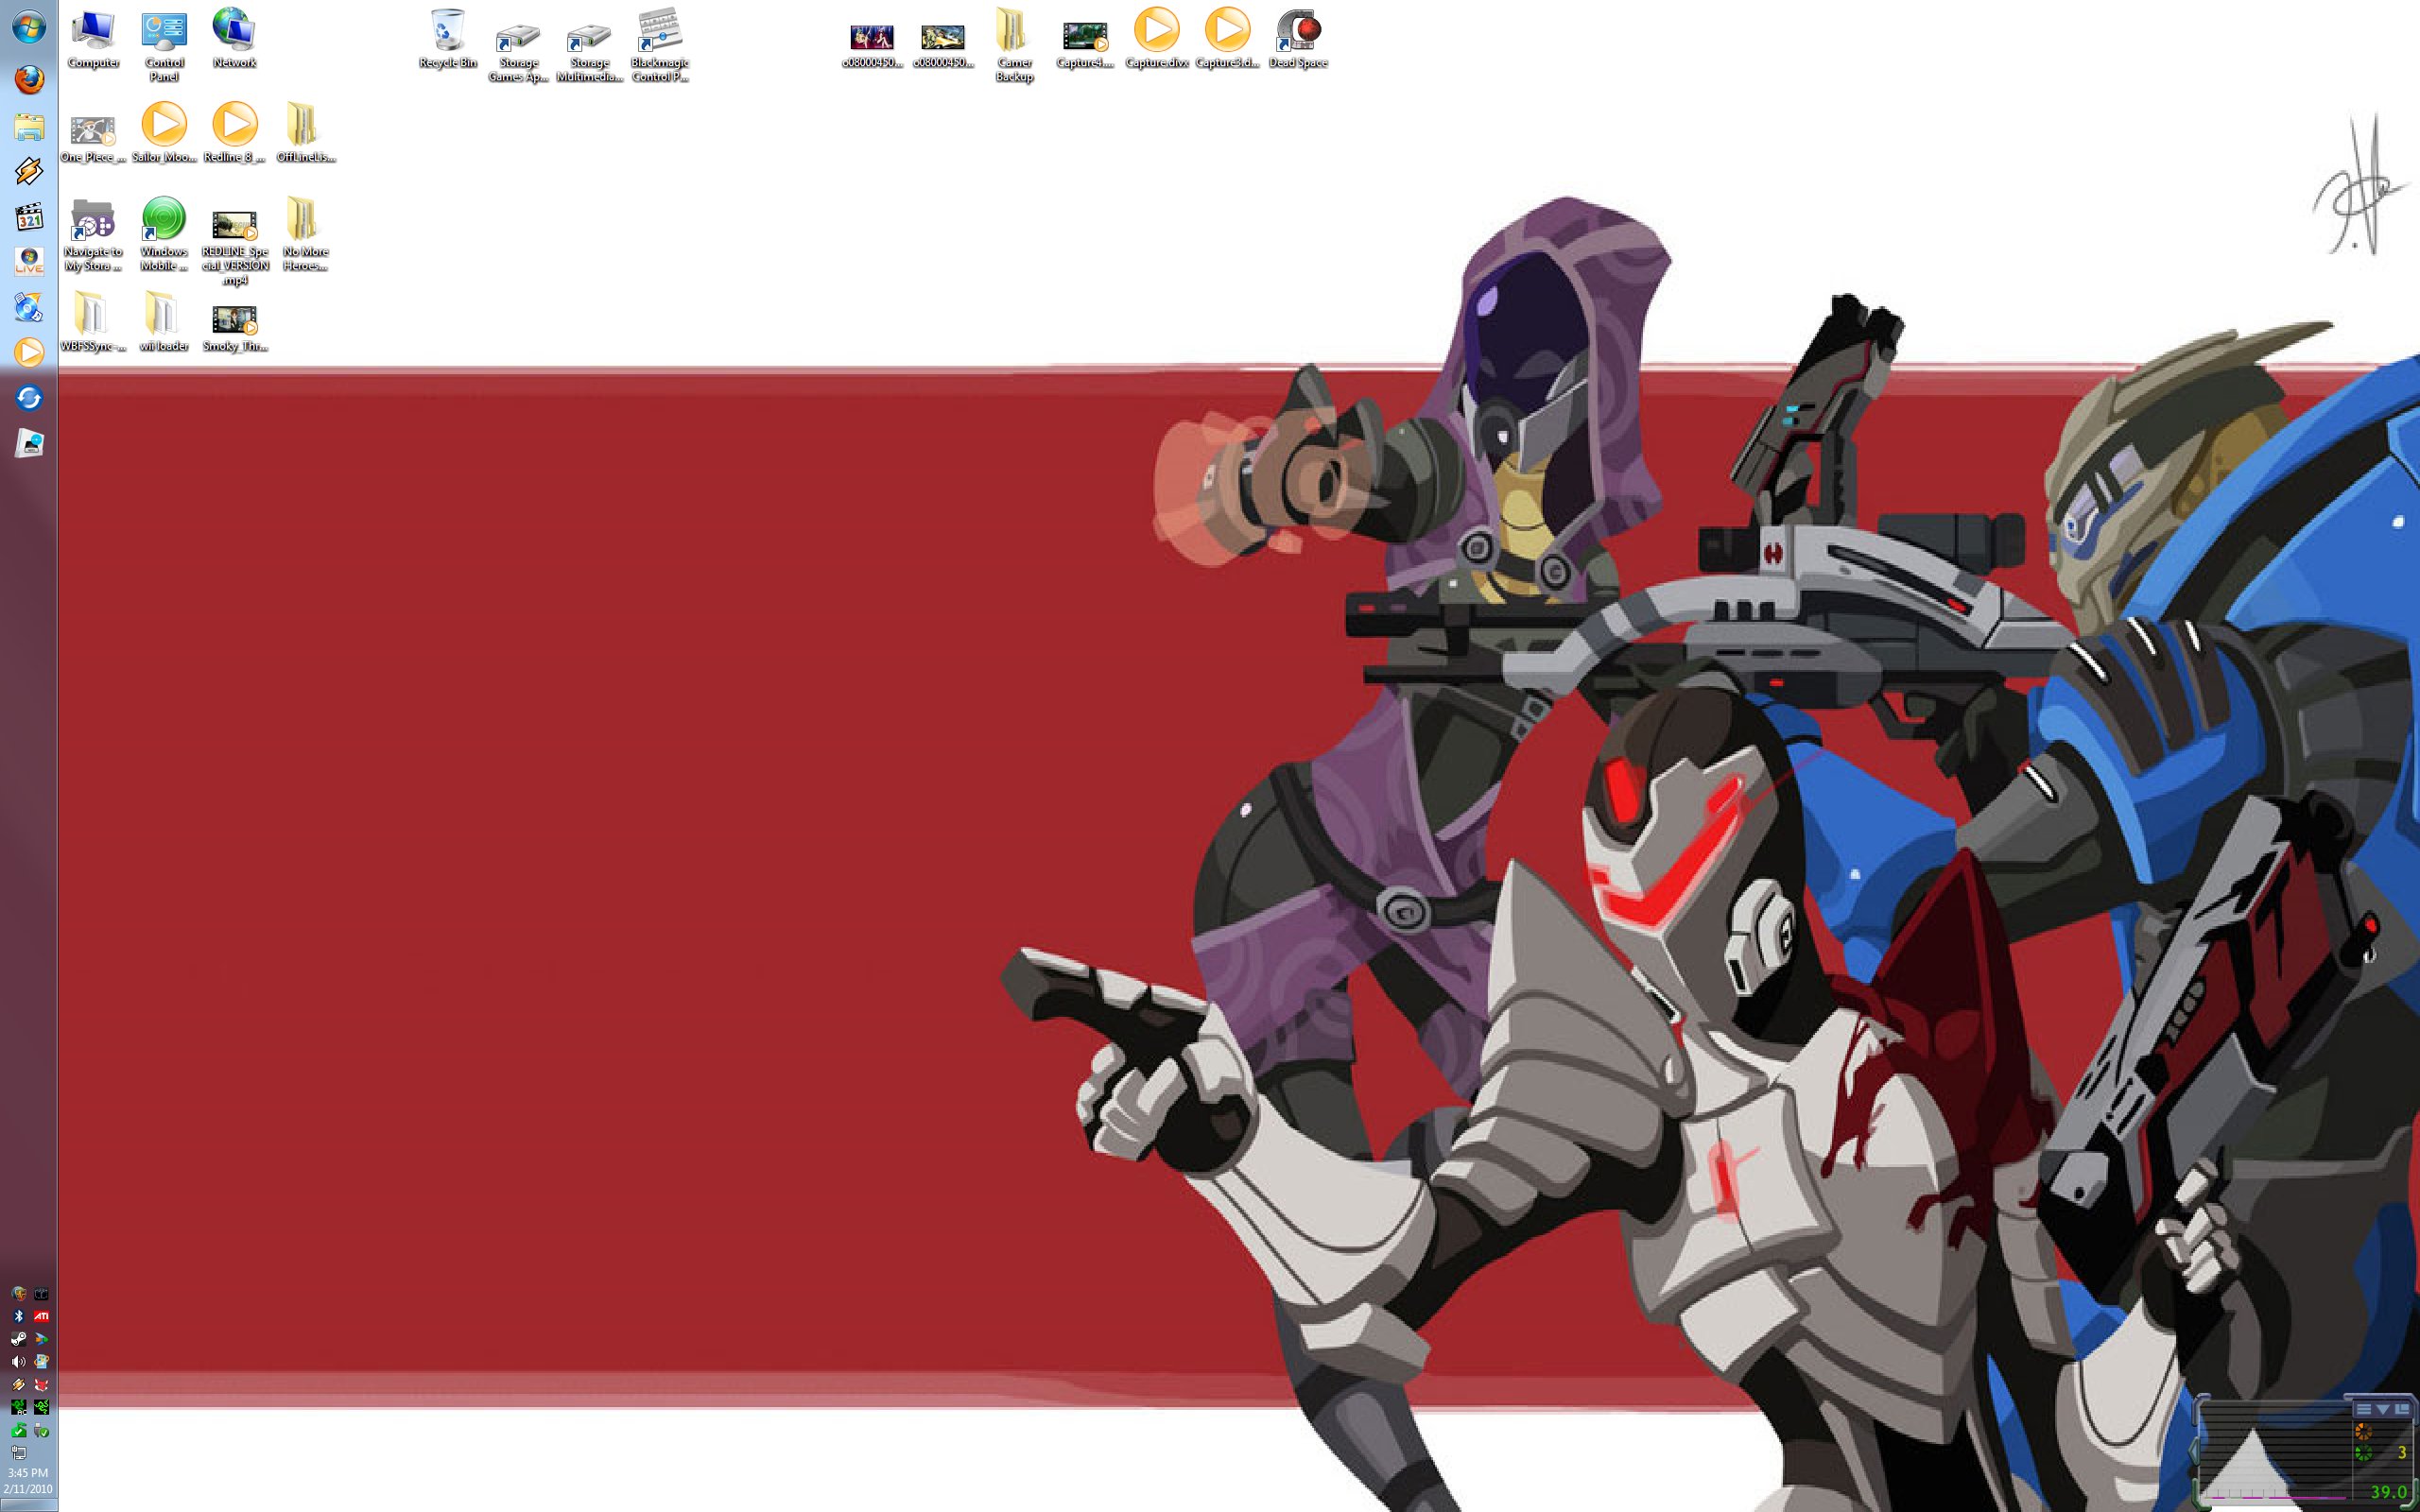Open Windows Mobile ... shortcut
This screenshot has width=2420, height=1512.
point(164,234)
